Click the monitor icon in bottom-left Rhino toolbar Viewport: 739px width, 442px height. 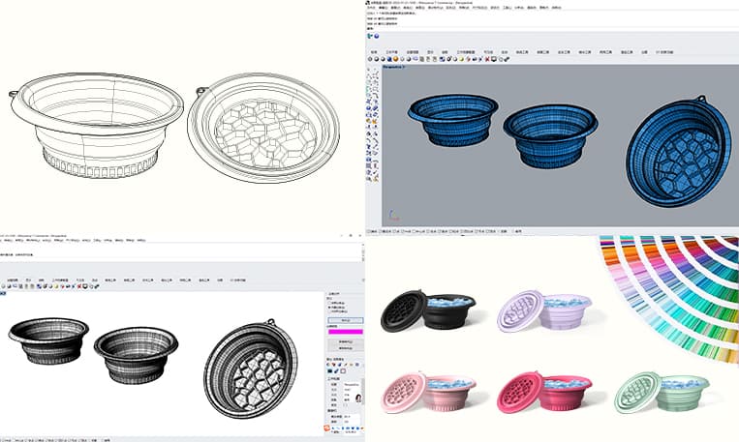(x=85, y=286)
